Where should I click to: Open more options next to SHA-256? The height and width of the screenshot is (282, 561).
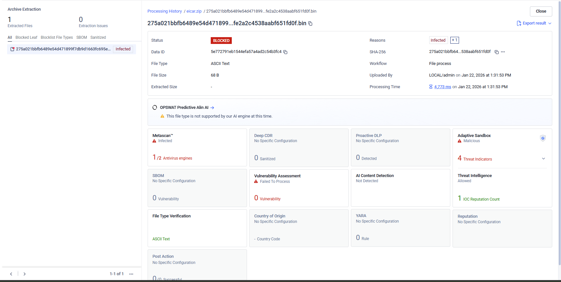click(x=503, y=52)
